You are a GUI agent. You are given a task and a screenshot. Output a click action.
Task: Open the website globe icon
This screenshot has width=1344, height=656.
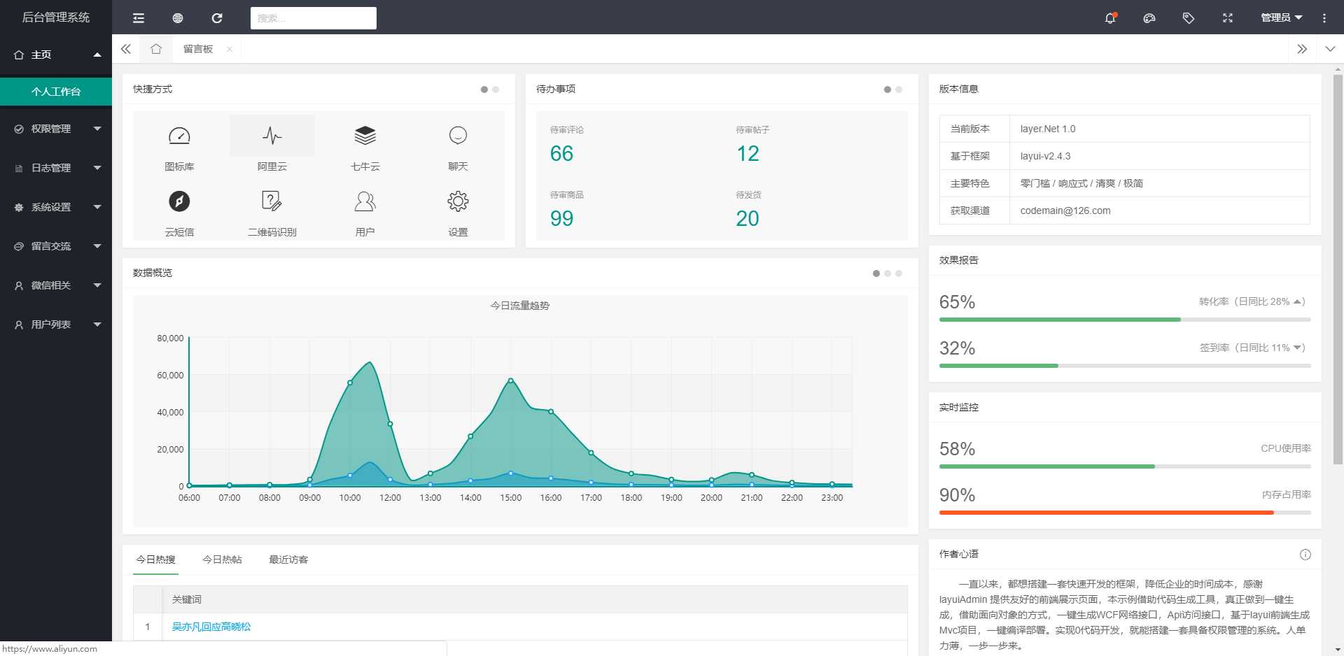coord(178,18)
